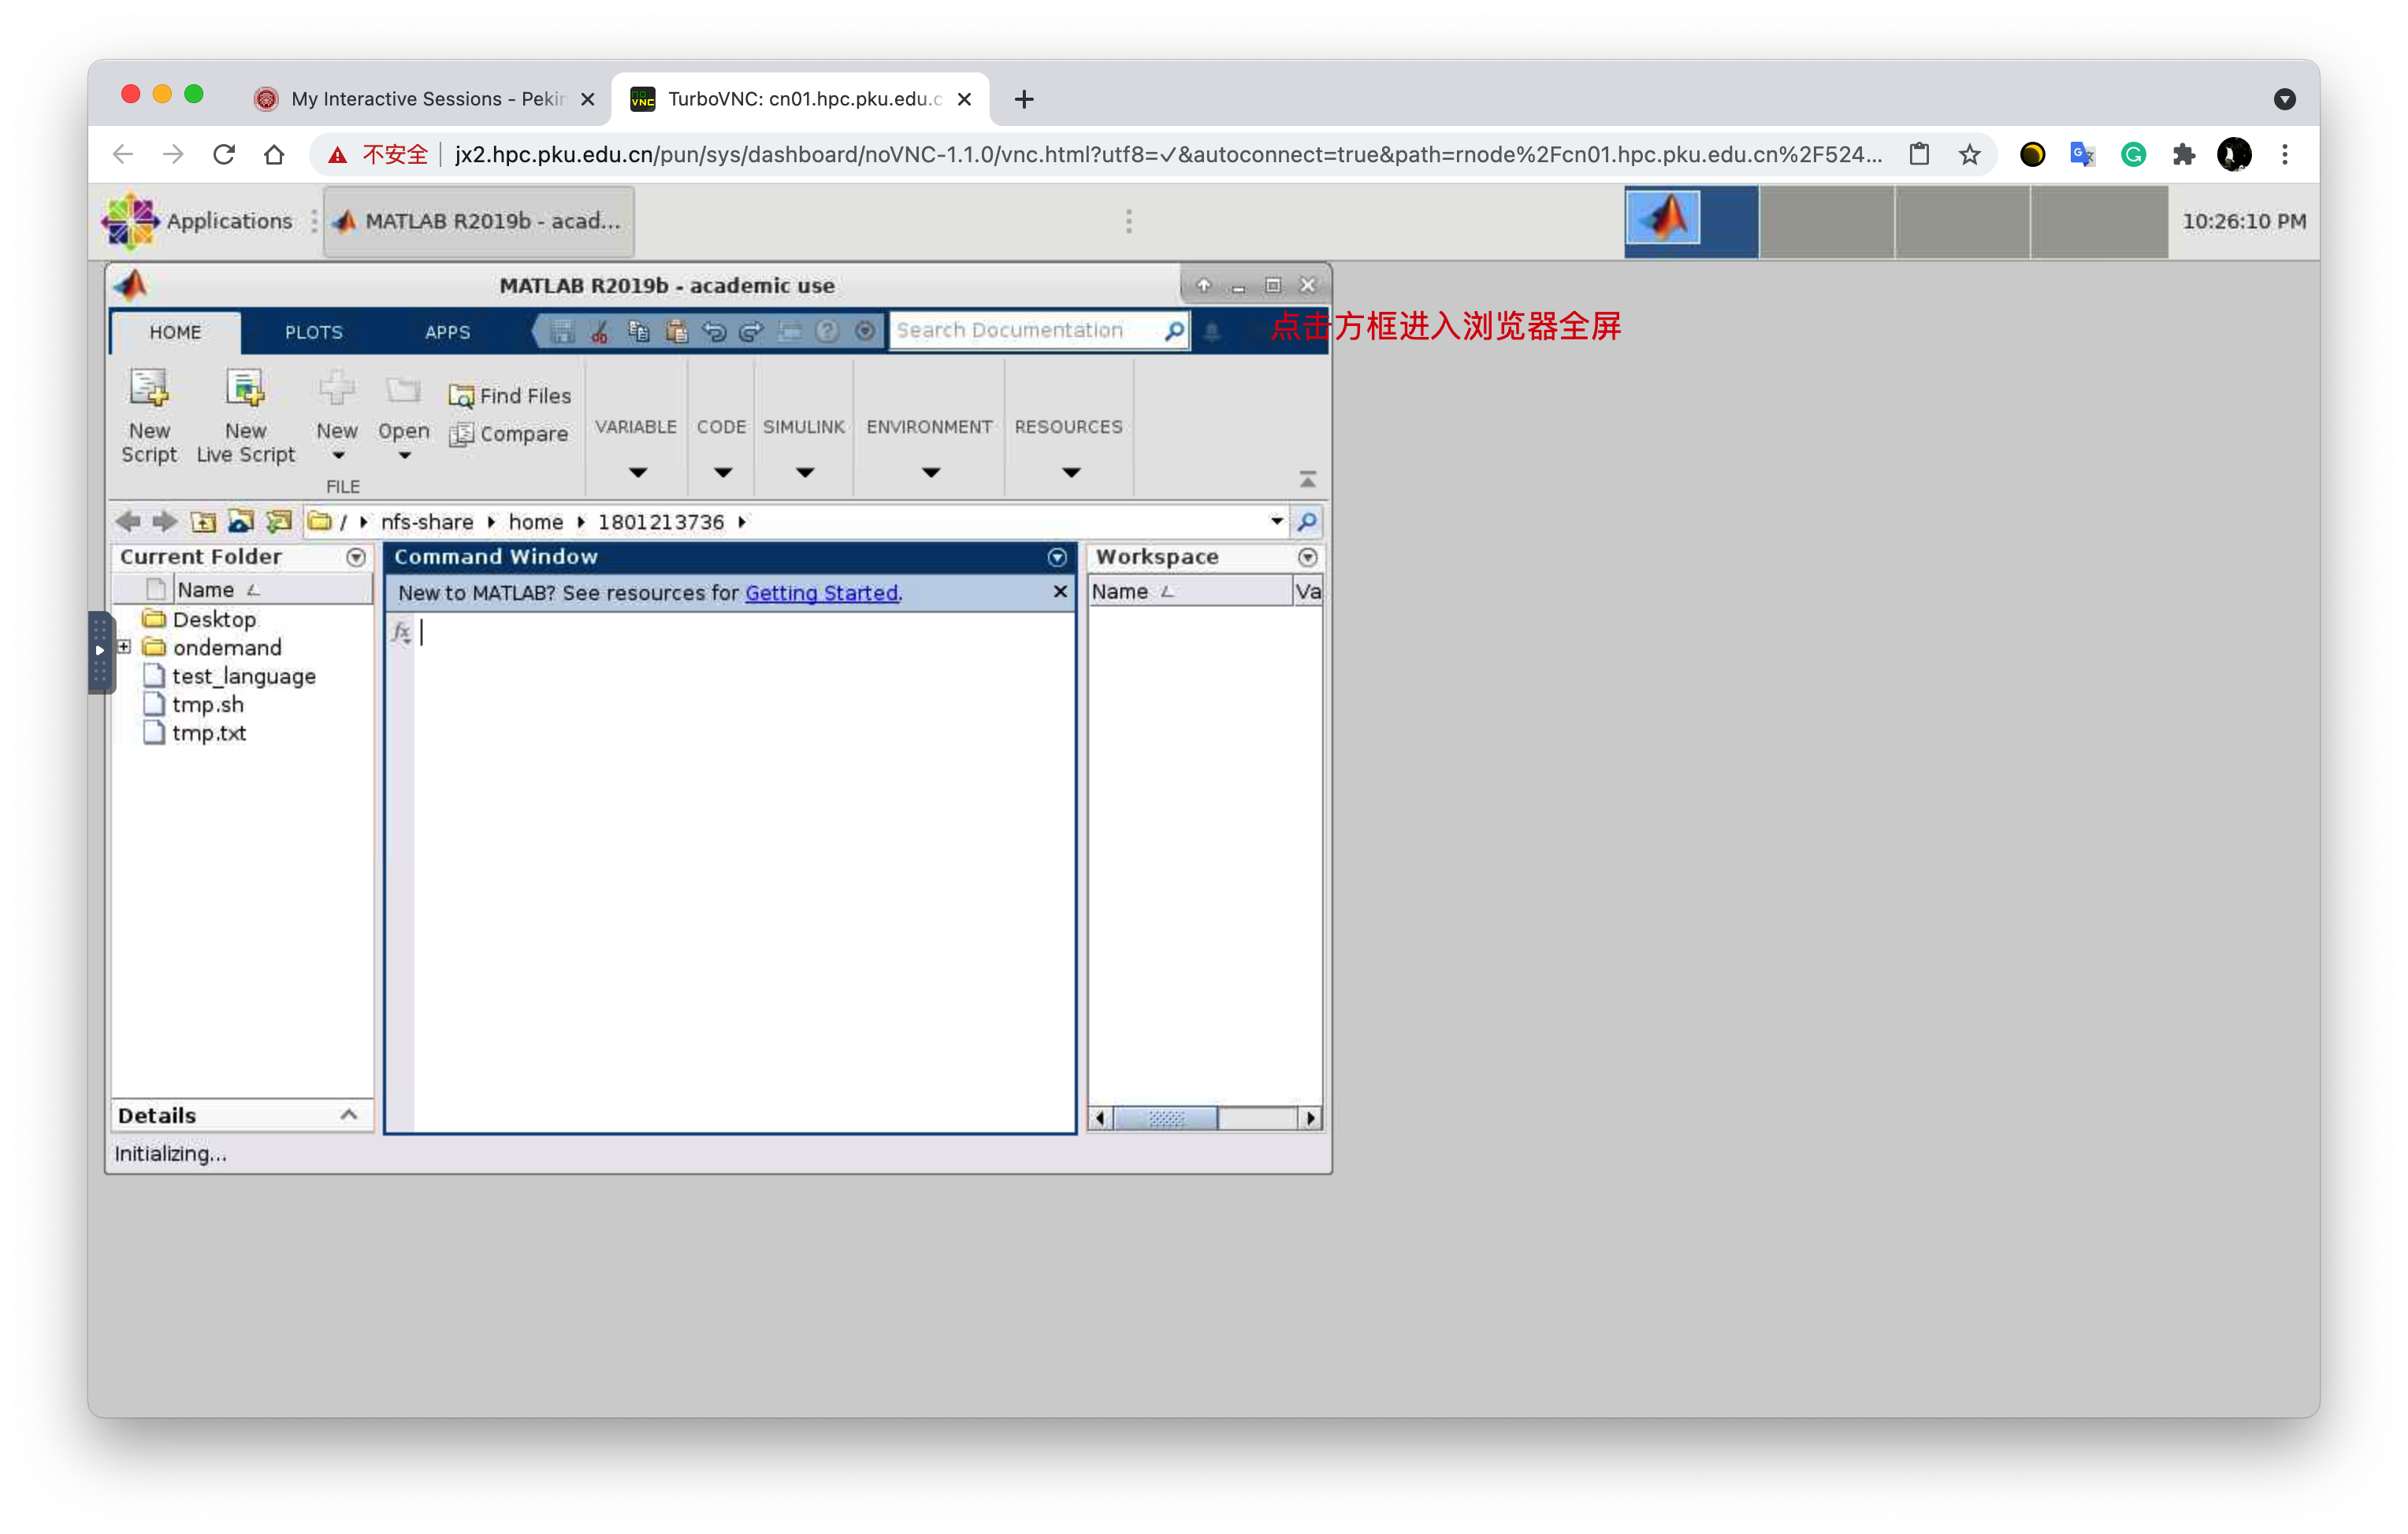Reload the browser page
The width and height of the screenshot is (2408, 1534).
tap(224, 155)
